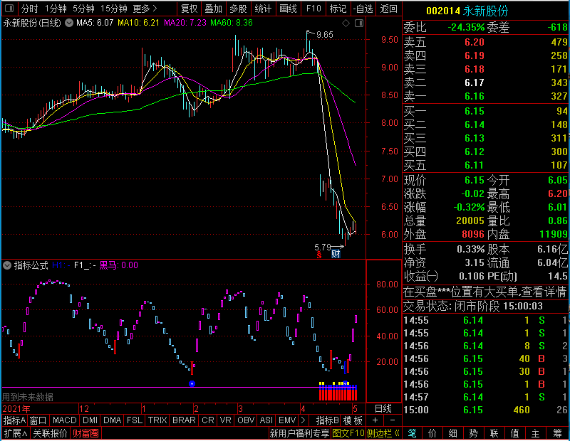570x441 pixels.
Task: Click the 返回 back button
Action: tap(388, 9)
